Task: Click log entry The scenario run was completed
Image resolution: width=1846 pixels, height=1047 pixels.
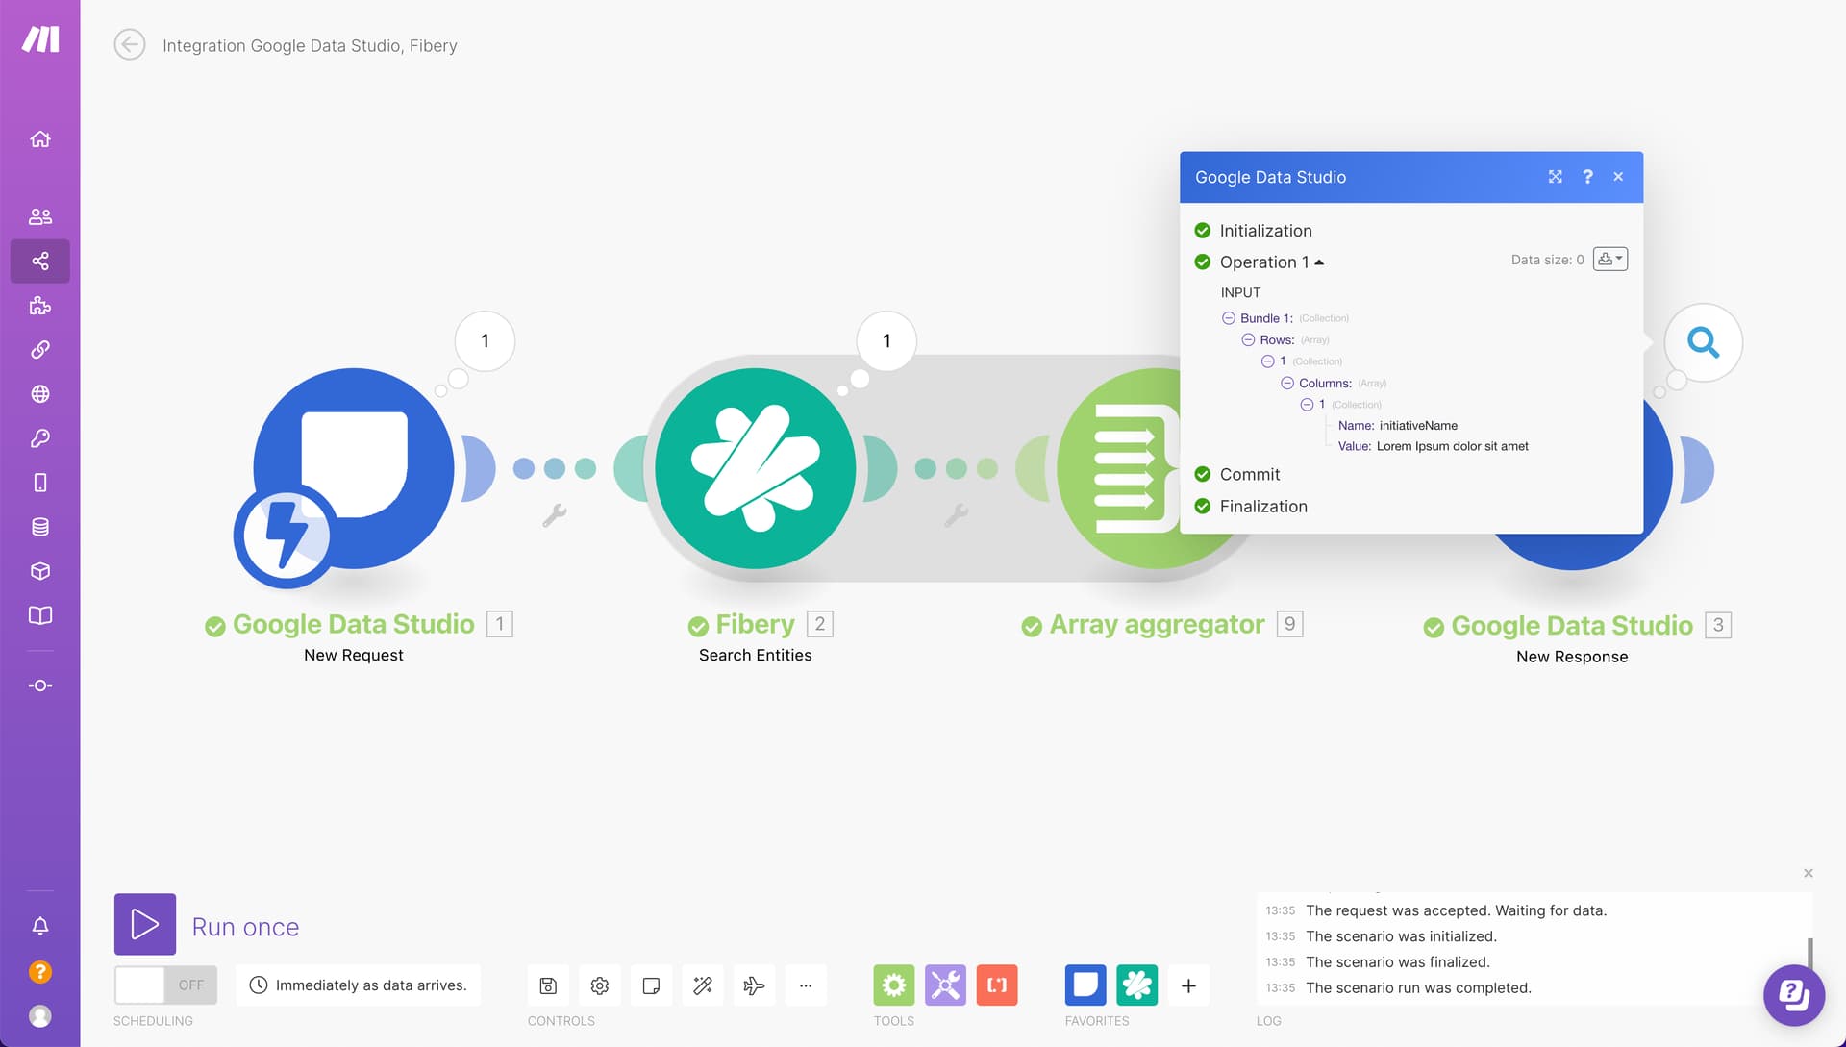Action: point(1418,988)
